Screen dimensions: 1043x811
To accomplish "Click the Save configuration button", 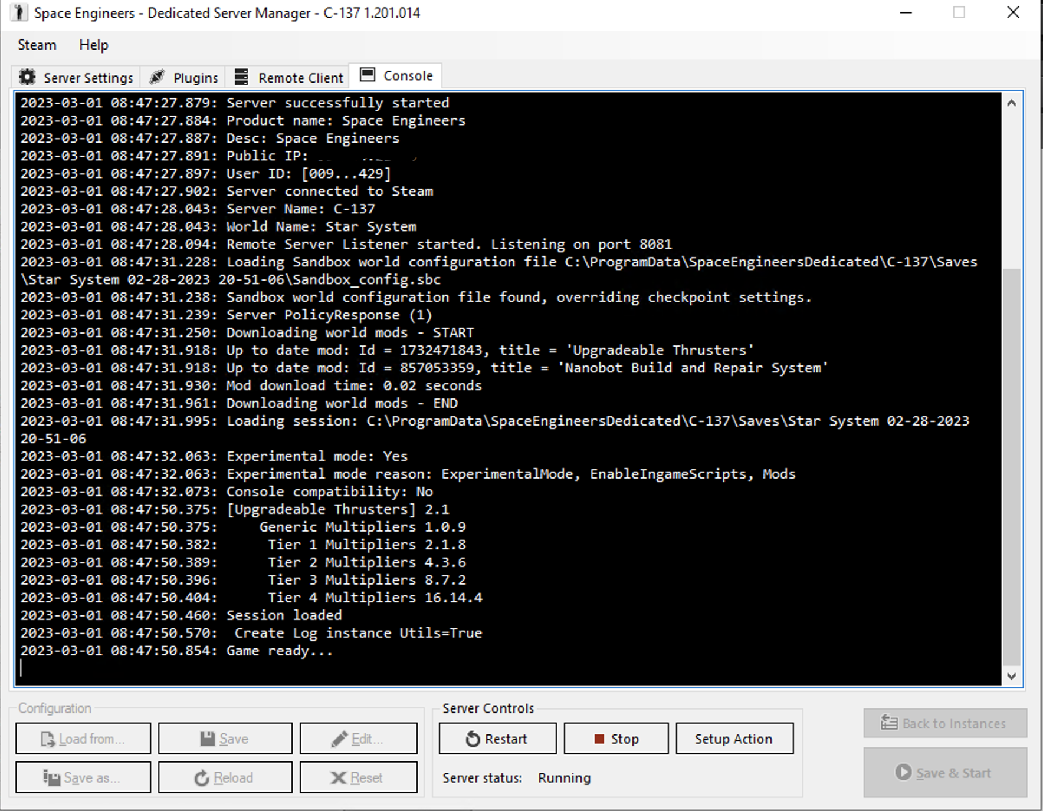I will tap(225, 739).
